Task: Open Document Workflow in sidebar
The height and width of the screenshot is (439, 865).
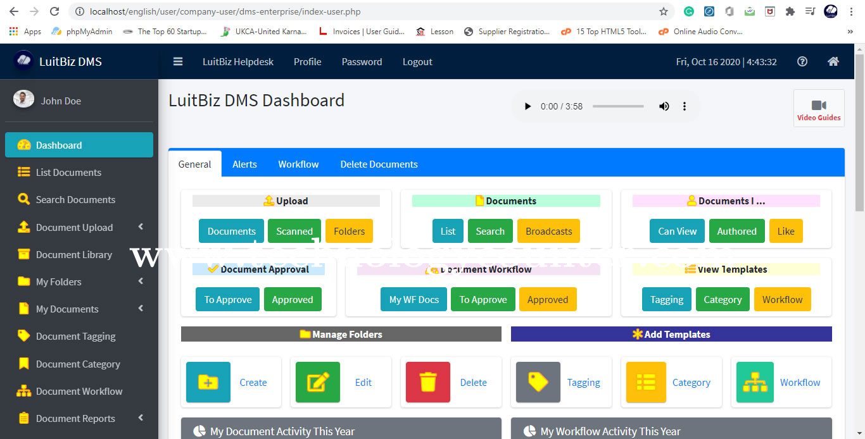Action: tap(79, 391)
